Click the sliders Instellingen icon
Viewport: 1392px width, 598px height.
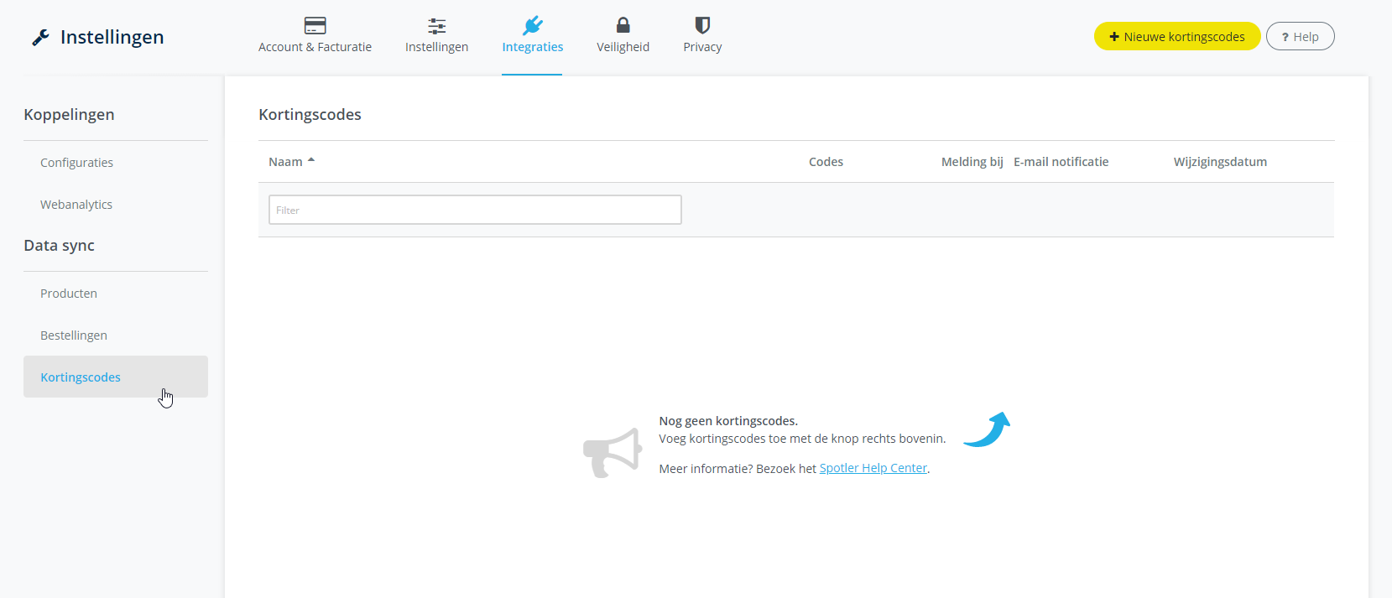click(x=436, y=25)
